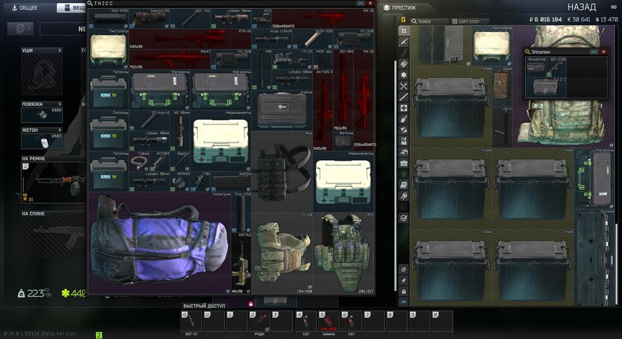Click the pin icon in stash sidebar
Viewport: 622px width, 339px height.
(x=404, y=280)
